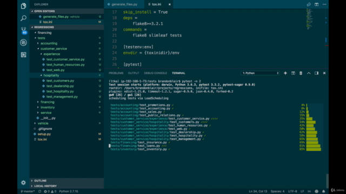
Task: Open the Extensions view icon
Action: [x=23, y=54]
